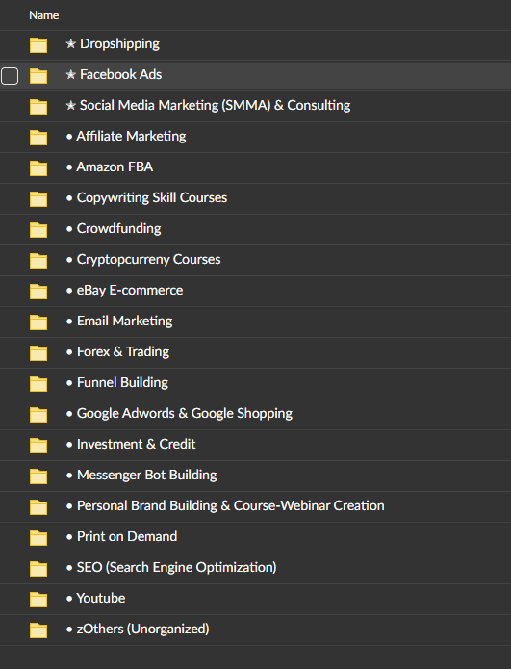Click the zOthers (Unorganized) folder icon

38,630
